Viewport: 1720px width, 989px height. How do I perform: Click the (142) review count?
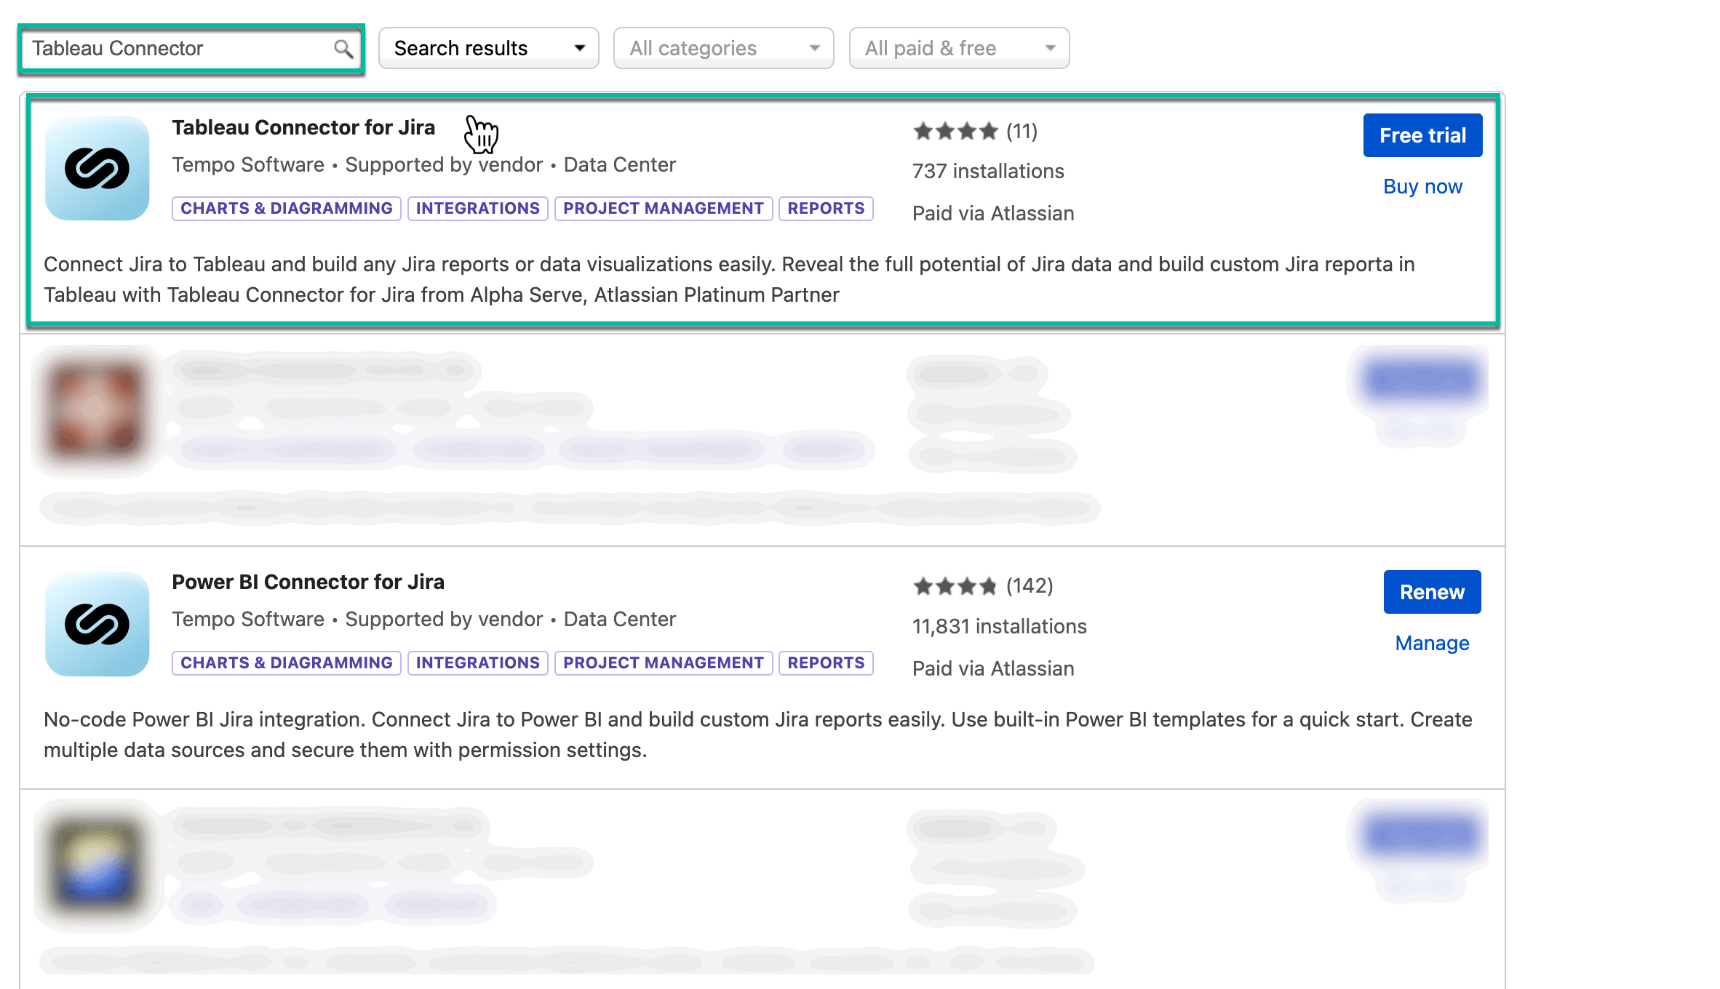click(1030, 586)
